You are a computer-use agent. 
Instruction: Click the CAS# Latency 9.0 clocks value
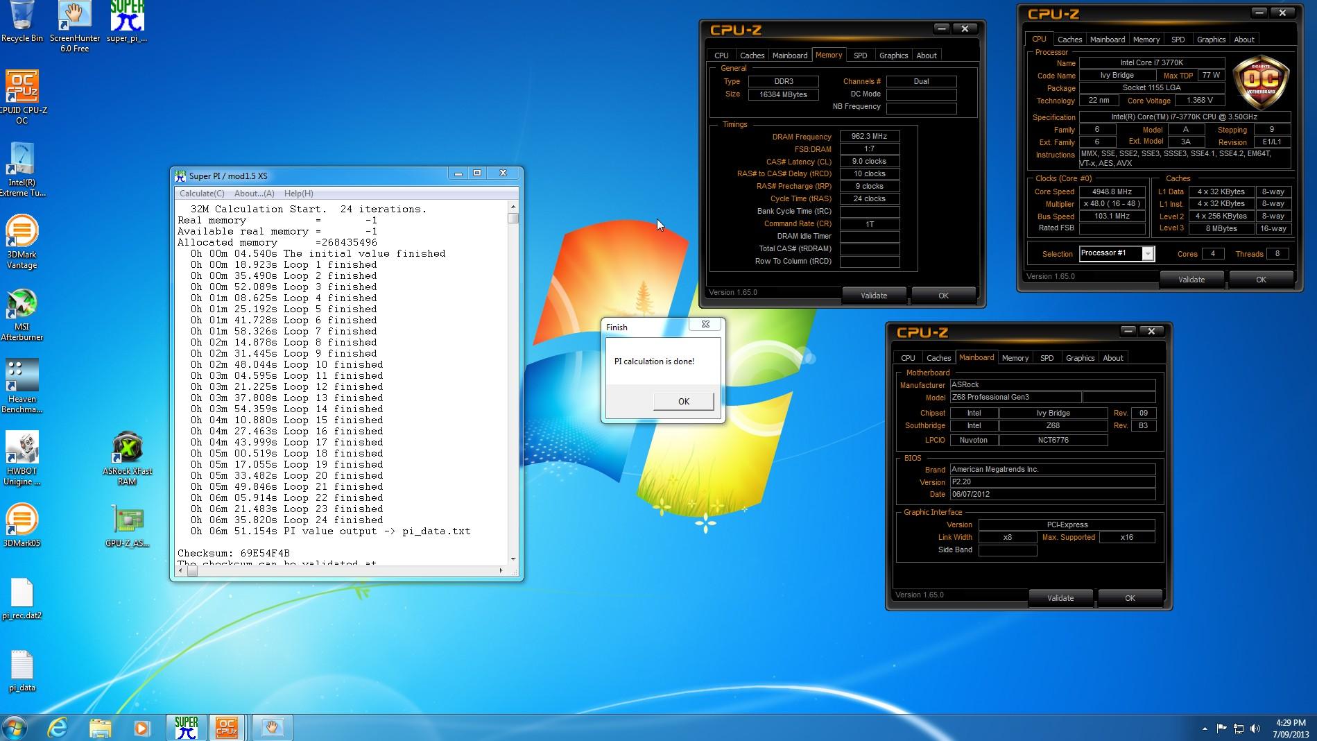point(870,161)
